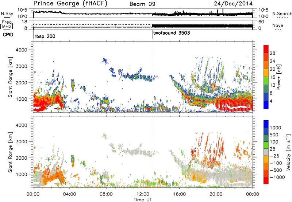The image size is (292, 202).
Task: Click the '60' tick on Nave axis
Action: point(261,22)
